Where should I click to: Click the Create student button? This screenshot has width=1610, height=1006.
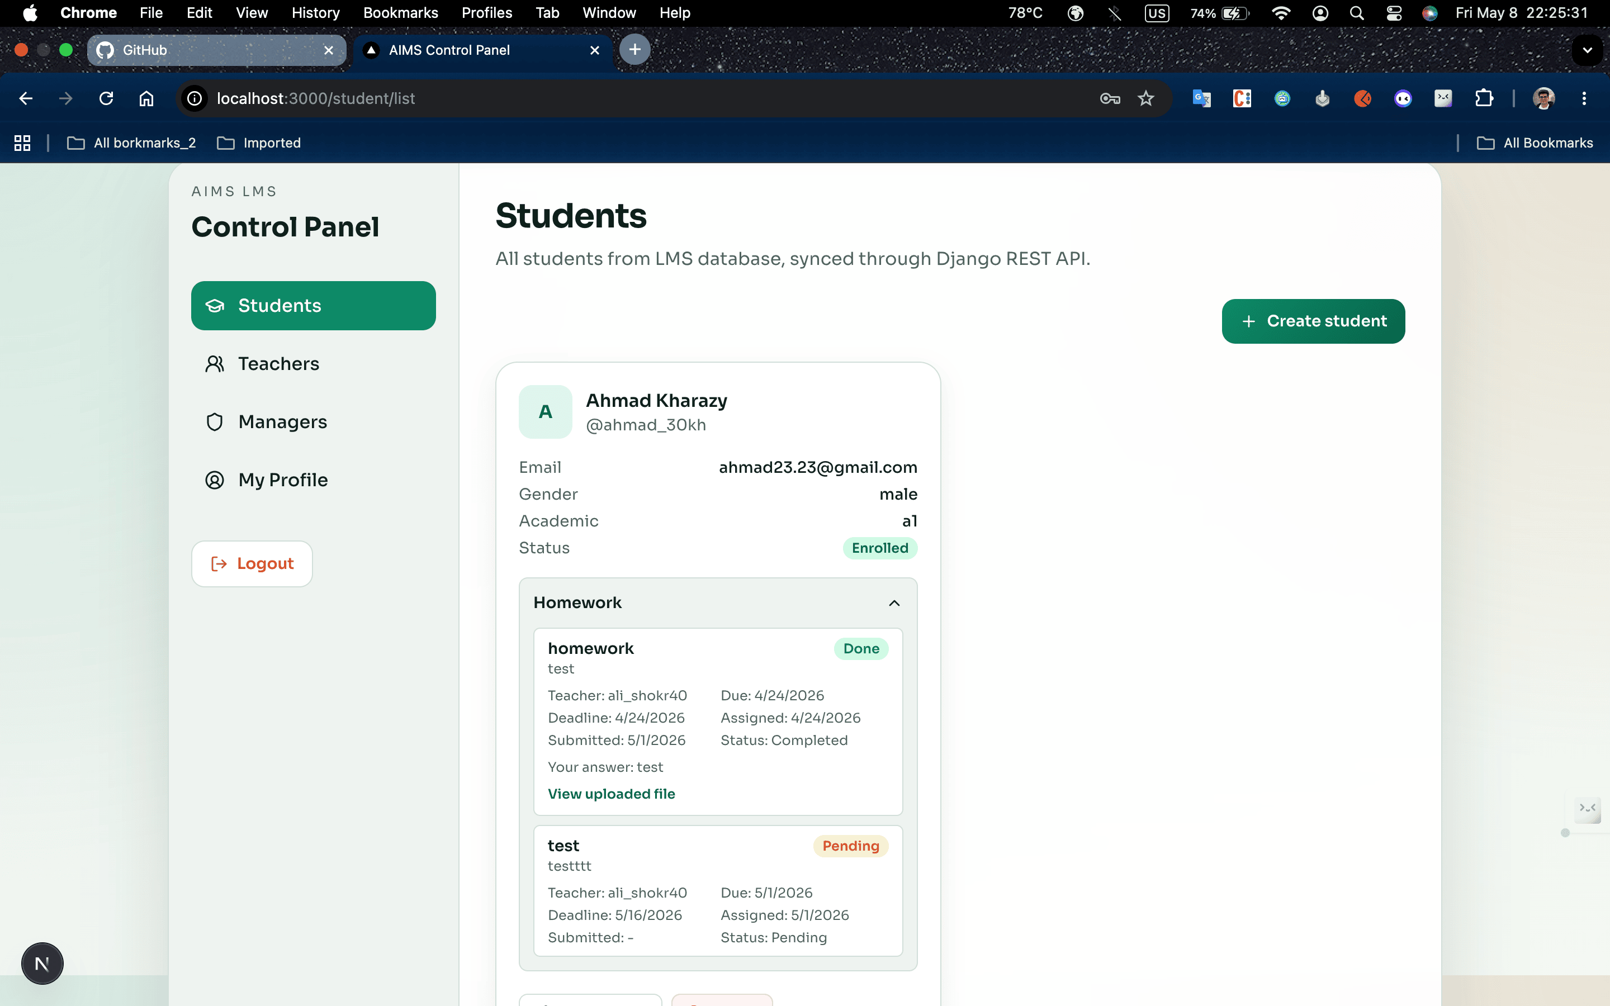1313,321
